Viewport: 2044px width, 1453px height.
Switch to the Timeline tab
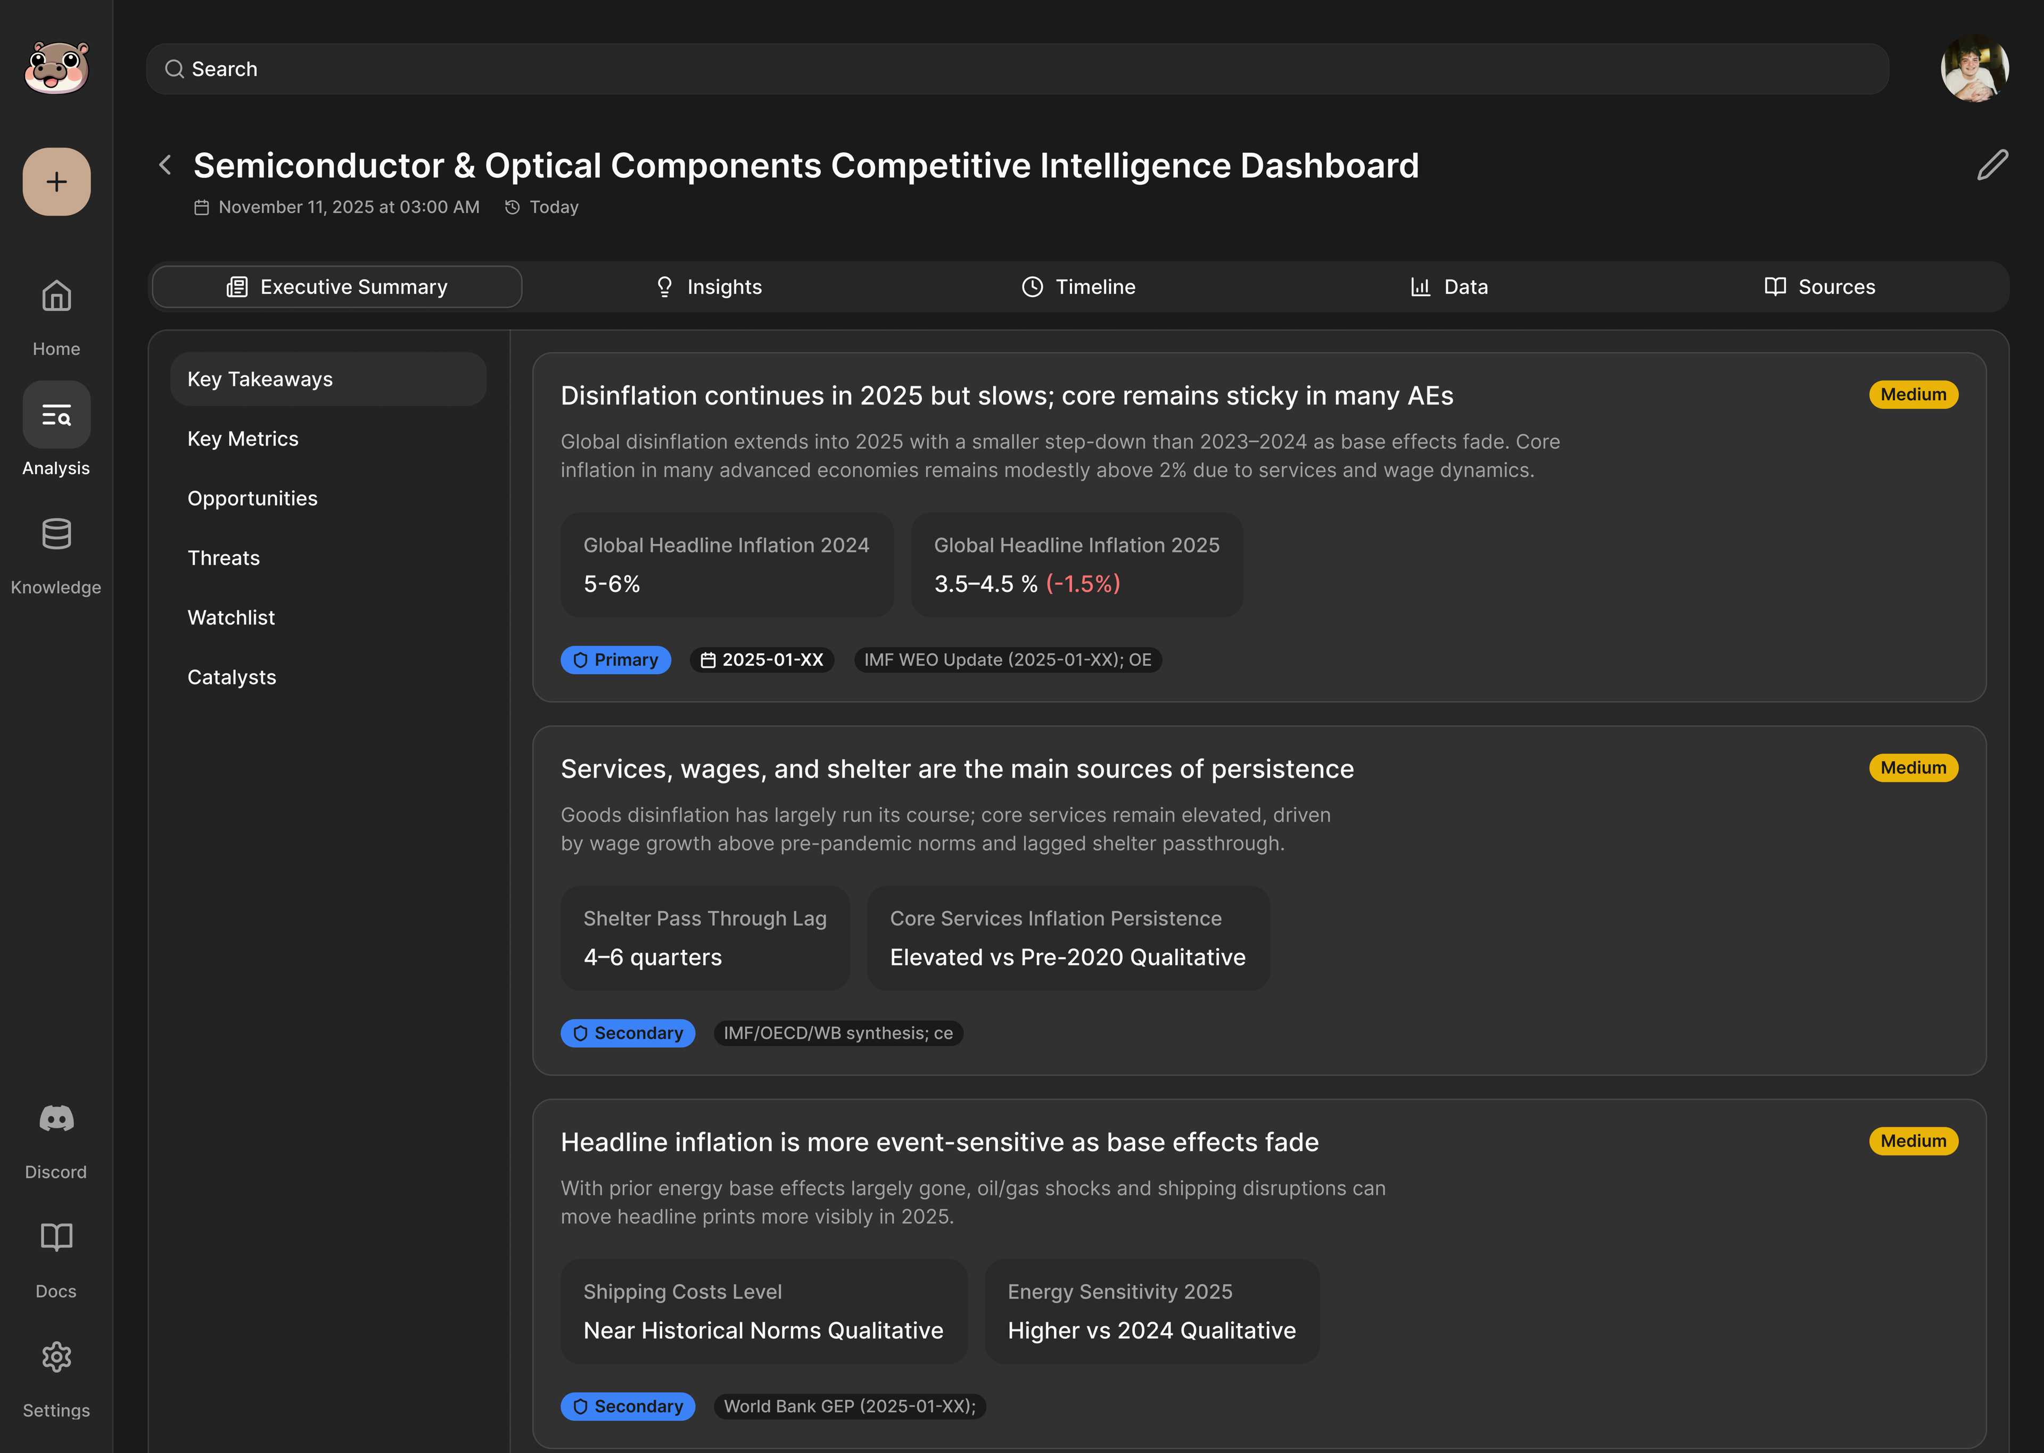point(1079,287)
